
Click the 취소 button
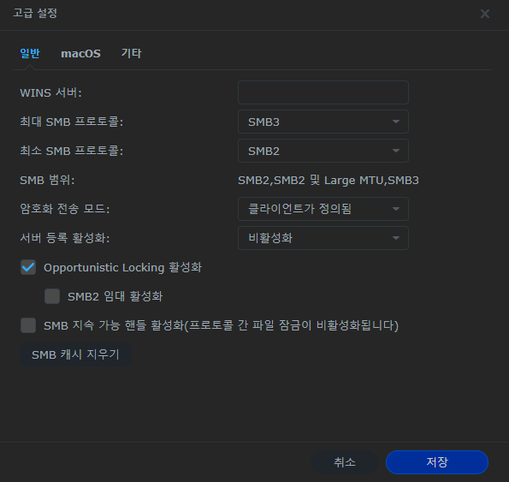(x=345, y=462)
